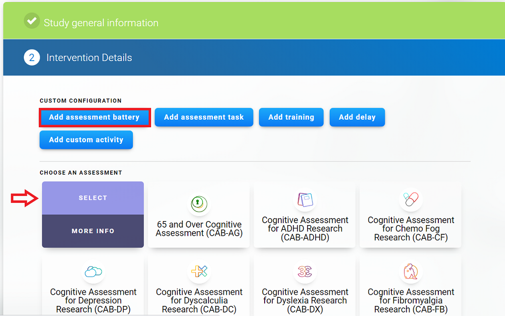Click the Add delay button
Viewport: 505px width, 316px height.
pos(357,117)
